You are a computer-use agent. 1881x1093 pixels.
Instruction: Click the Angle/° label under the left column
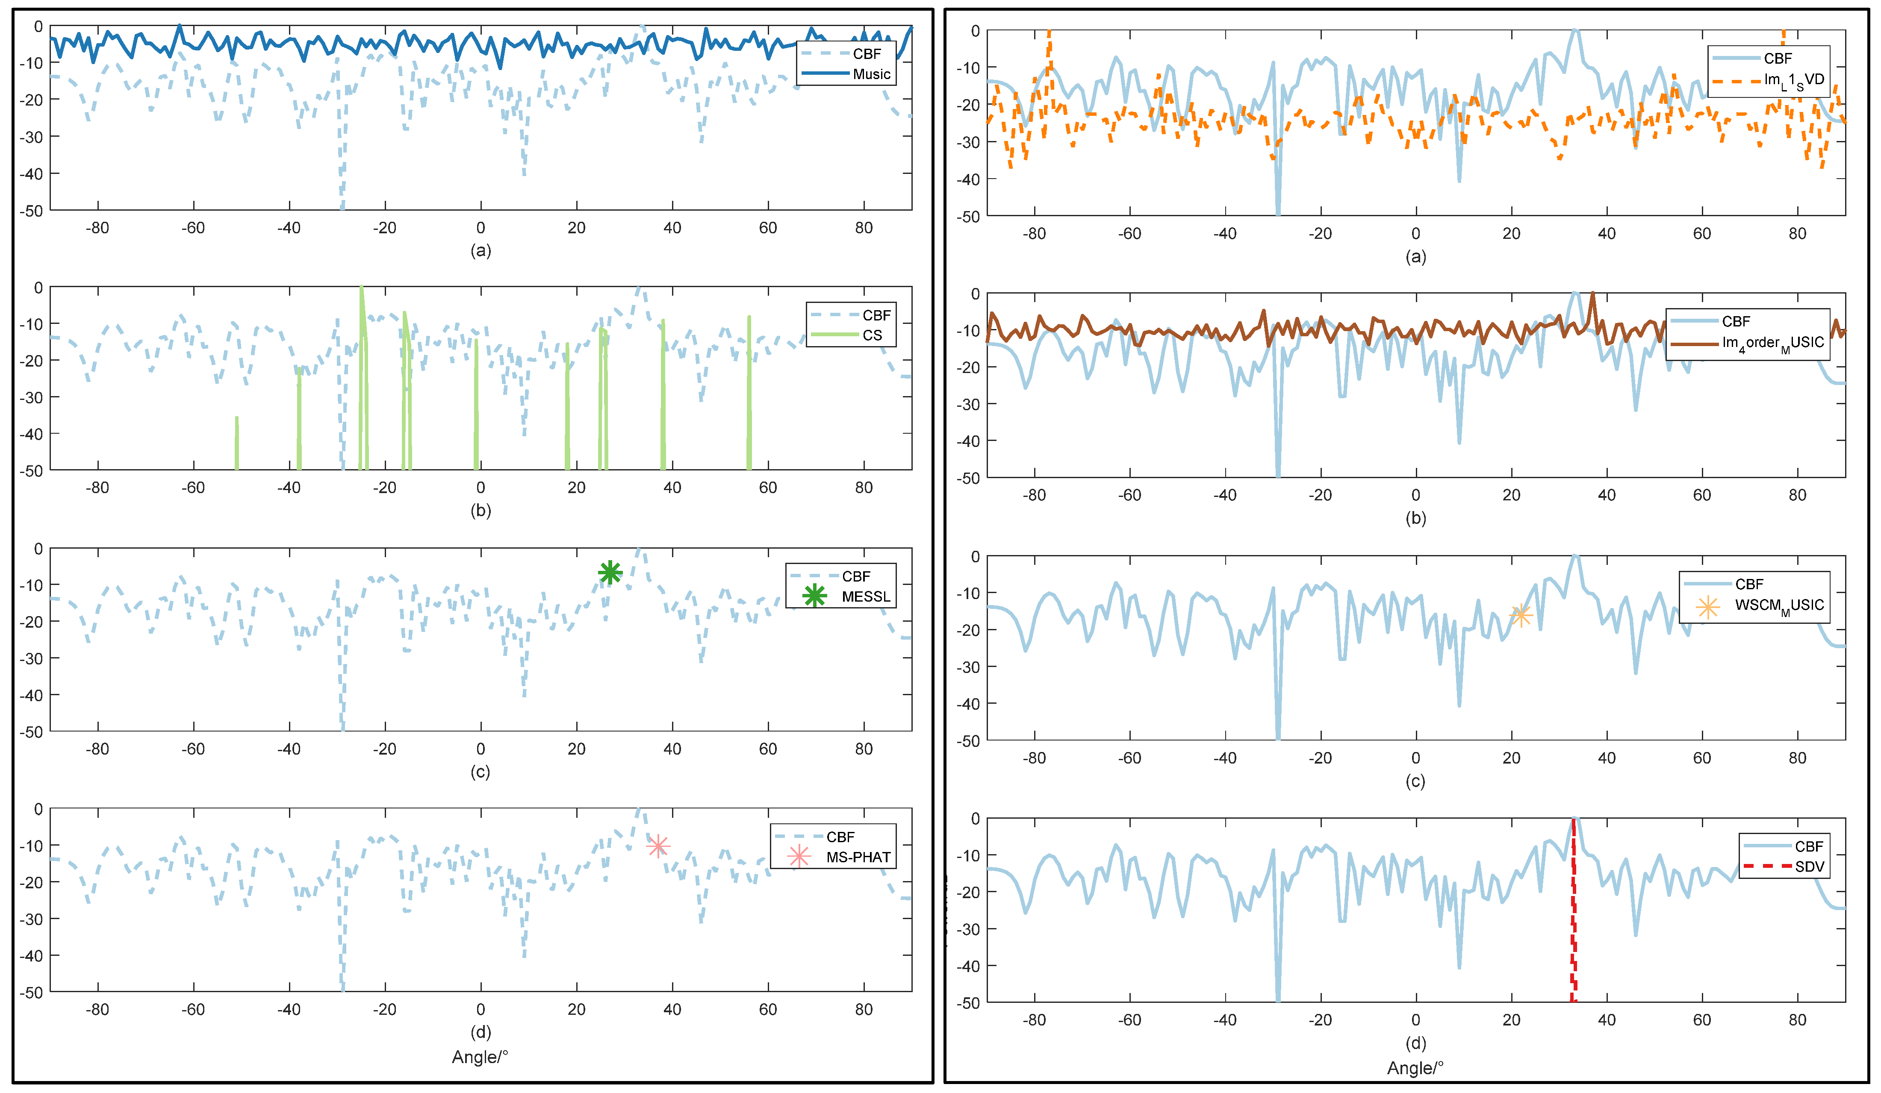coord(480,1057)
